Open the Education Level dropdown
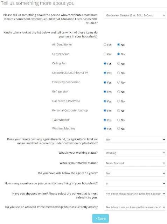 coord(135,15)
